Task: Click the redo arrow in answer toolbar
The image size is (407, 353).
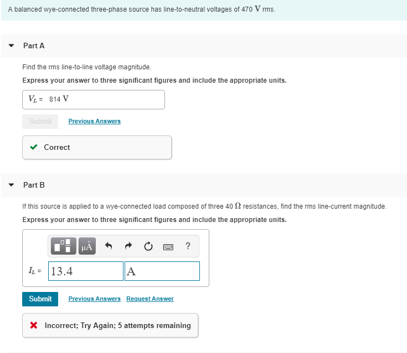Action: [x=128, y=246]
